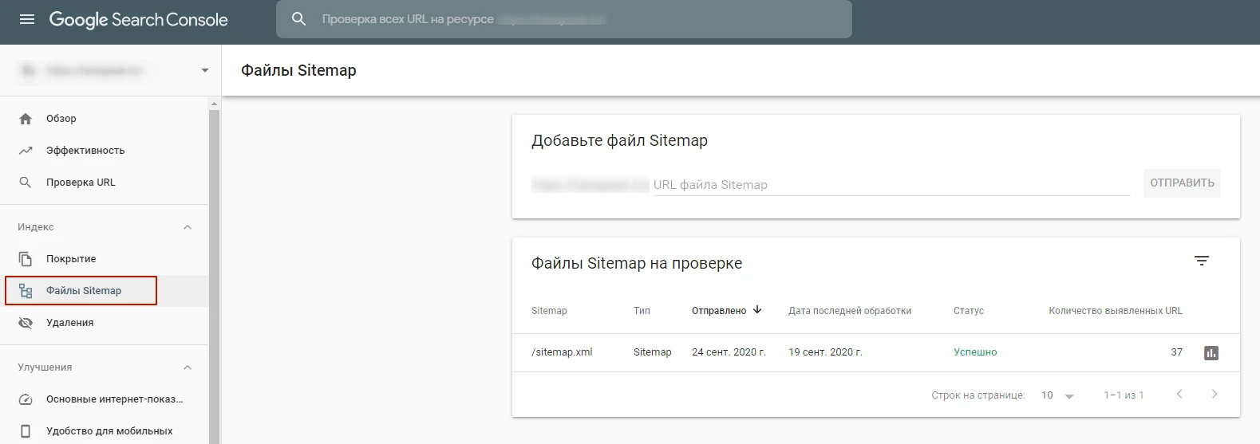Click the filter icon in sitemap table
1260x444 pixels.
[1201, 261]
